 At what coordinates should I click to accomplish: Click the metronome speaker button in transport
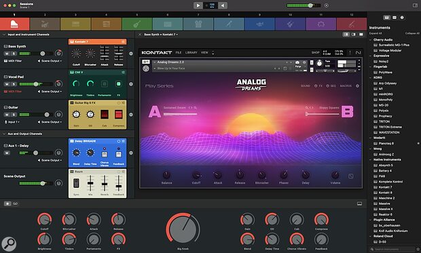(x=223, y=5)
